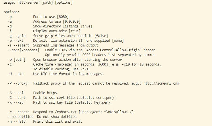The image size is (212, 126).
Task: Select the -p port option flag
Action: tap(10, 17)
